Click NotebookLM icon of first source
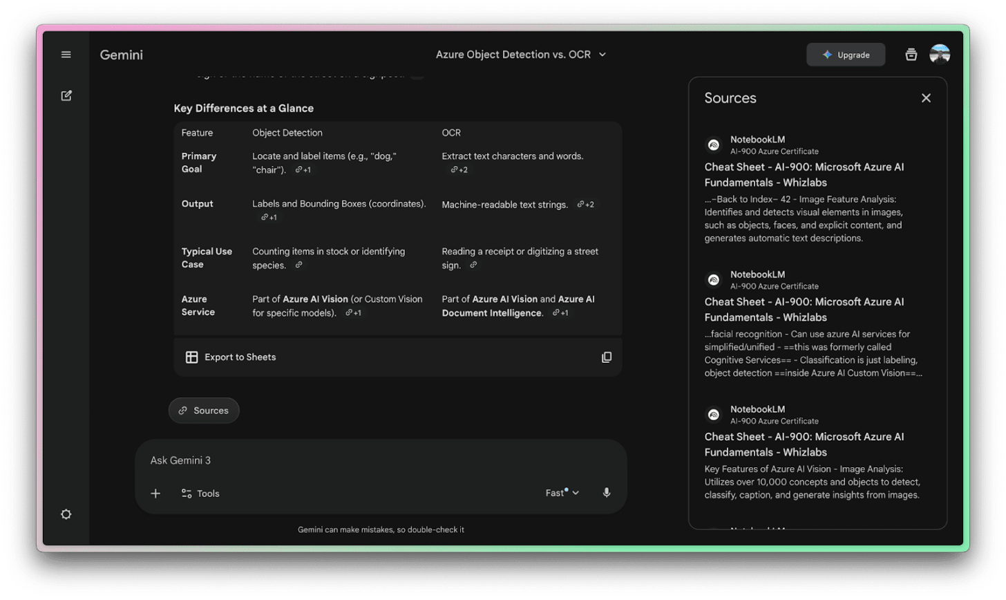Screen dimensions: 1006x600 [x=714, y=145]
